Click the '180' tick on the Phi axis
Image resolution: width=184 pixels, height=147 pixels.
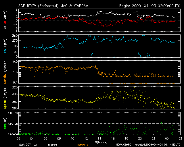15,46
